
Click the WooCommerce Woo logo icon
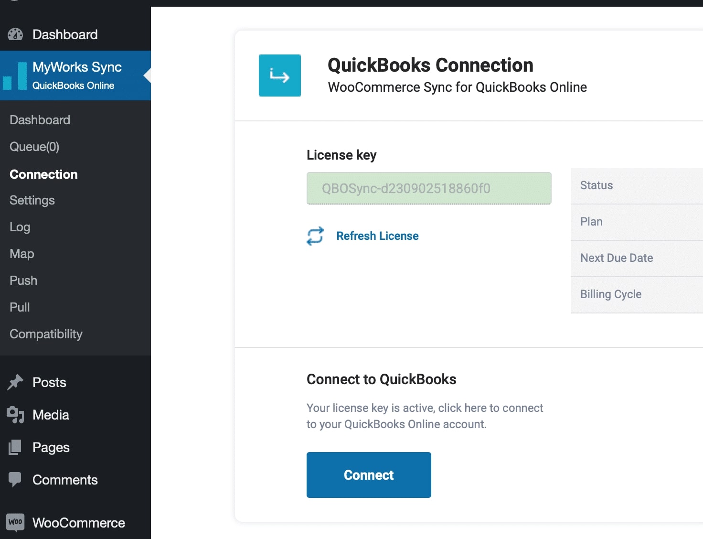point(15,522)
